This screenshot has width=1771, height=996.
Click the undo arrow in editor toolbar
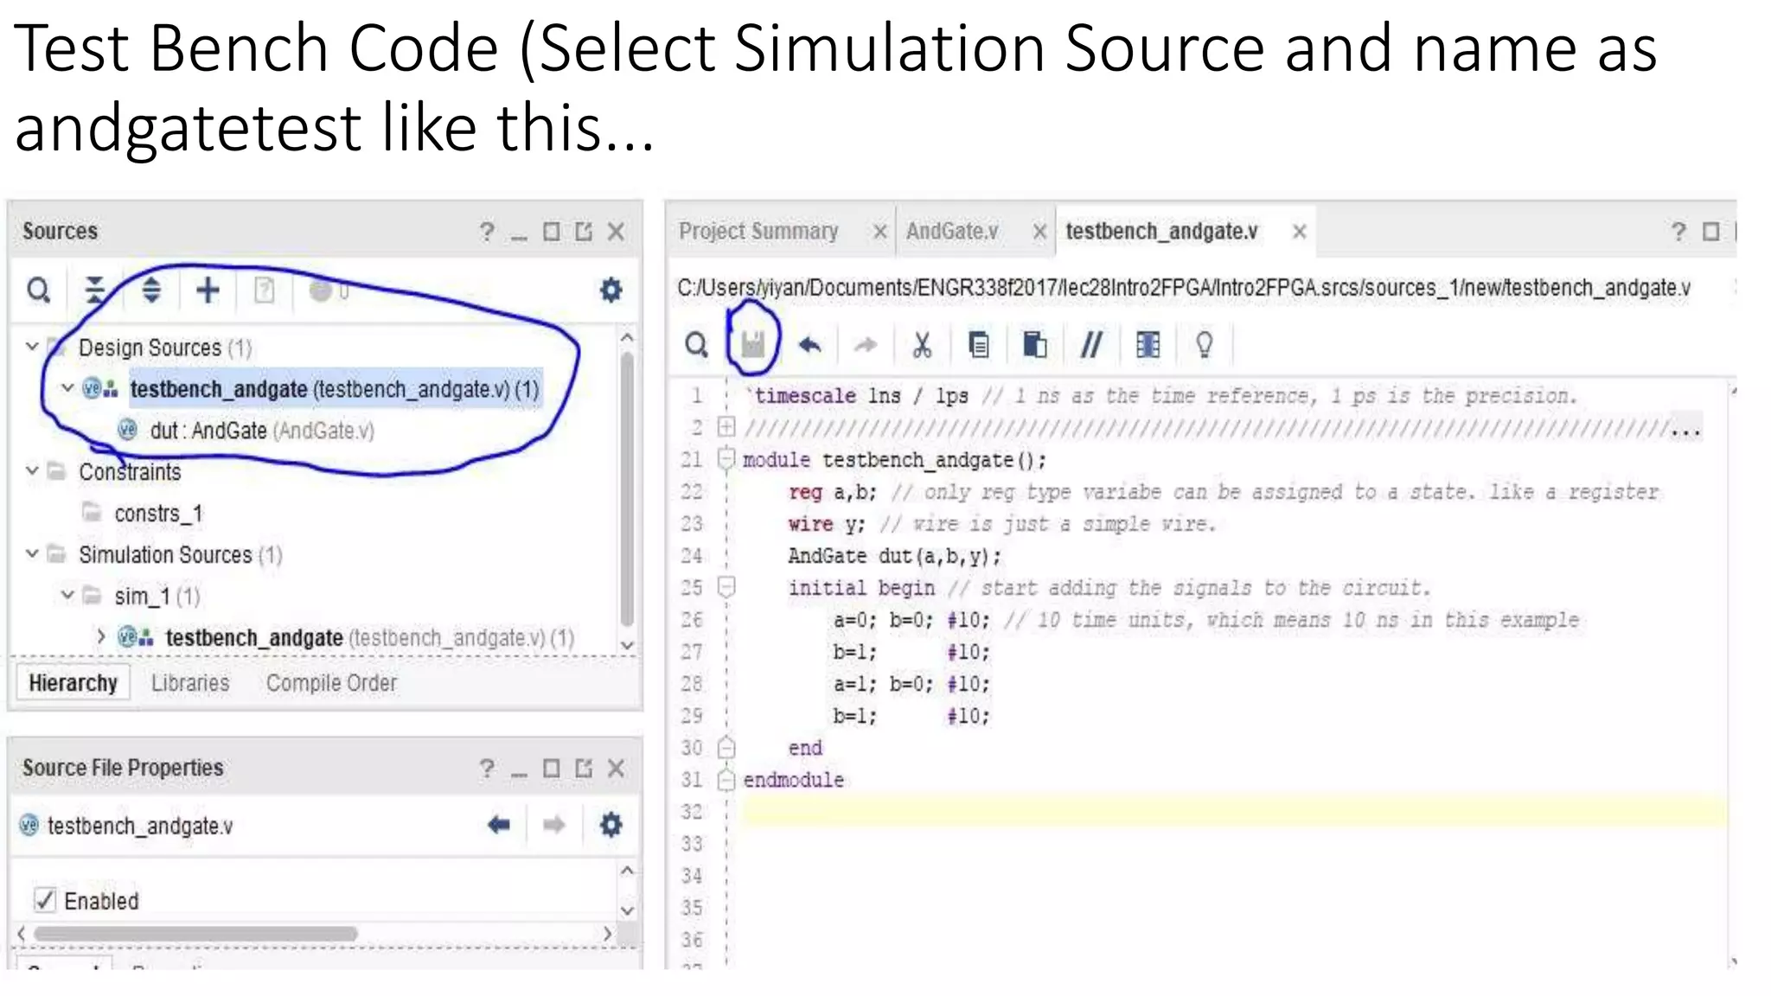pyautogui.click(x=809, y=345)
